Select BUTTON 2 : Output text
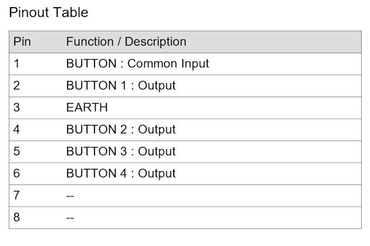The image size is (370, 246). coord(121,129)
